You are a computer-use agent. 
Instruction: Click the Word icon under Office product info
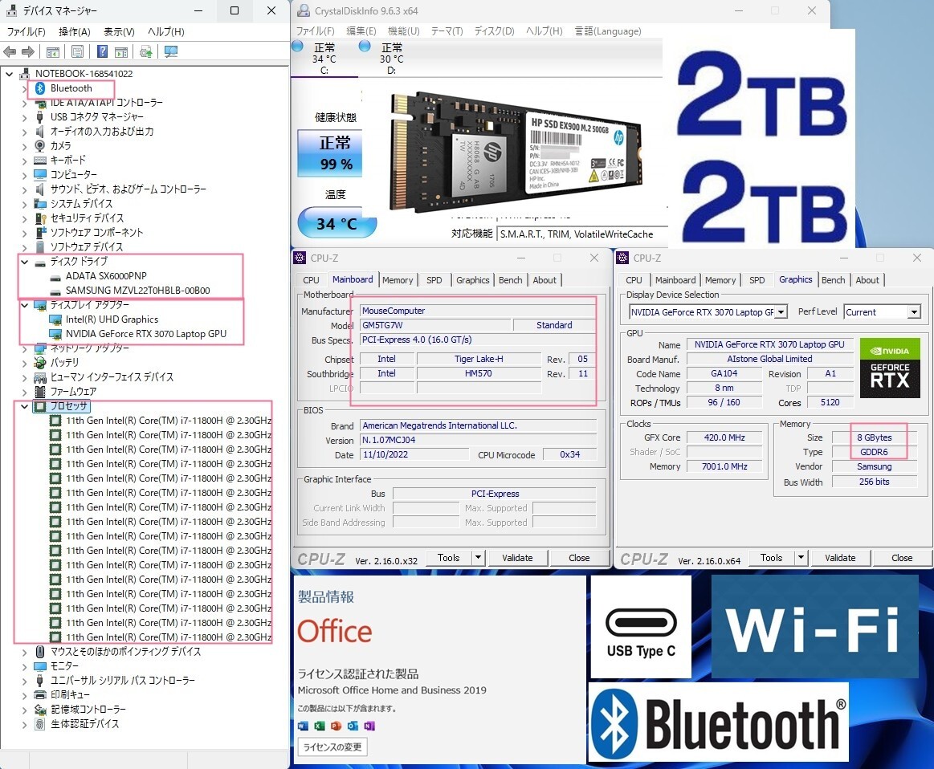coord(303,726)
